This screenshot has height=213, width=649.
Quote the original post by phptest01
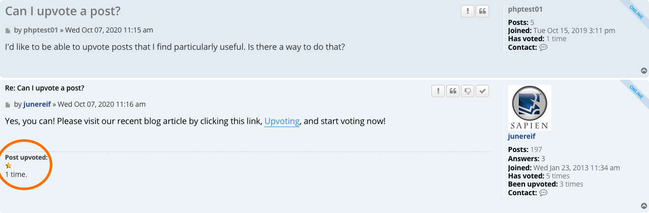click(x=482, y=11)
